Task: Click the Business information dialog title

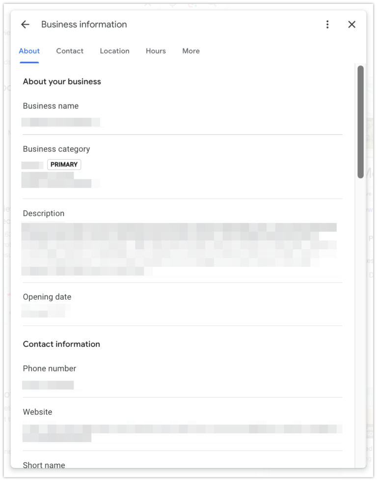Action: pyautogui.click(x=84, y=25)
